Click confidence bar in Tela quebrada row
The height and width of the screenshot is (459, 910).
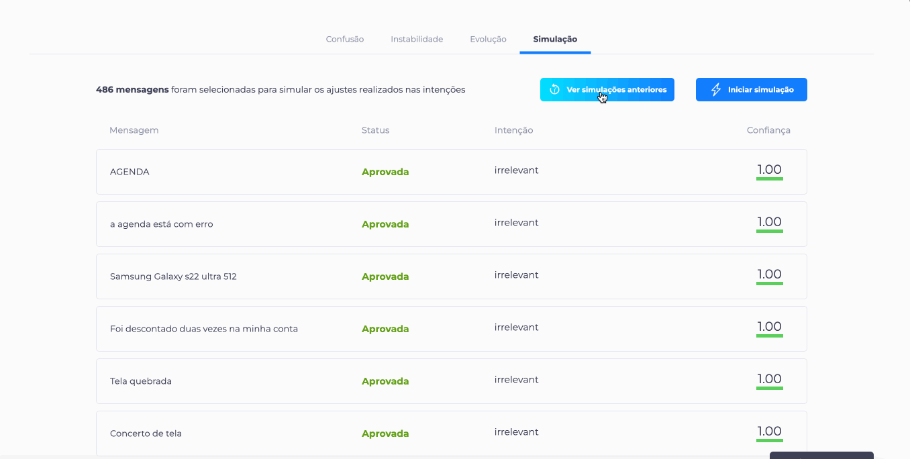770,389
